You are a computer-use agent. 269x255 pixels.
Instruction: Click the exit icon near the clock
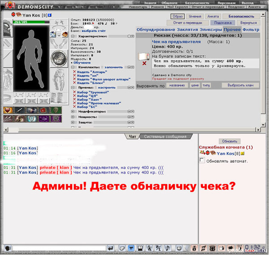coord(240,248)
